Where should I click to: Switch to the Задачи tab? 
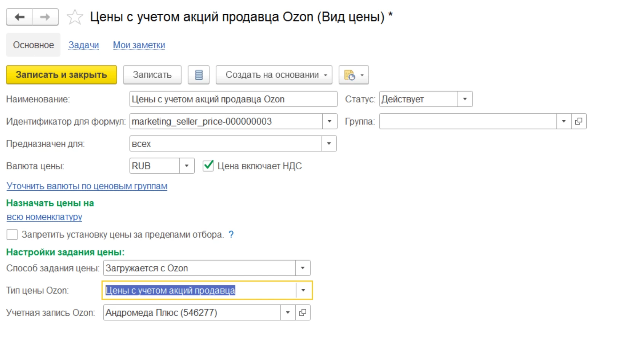click(83, 45)
